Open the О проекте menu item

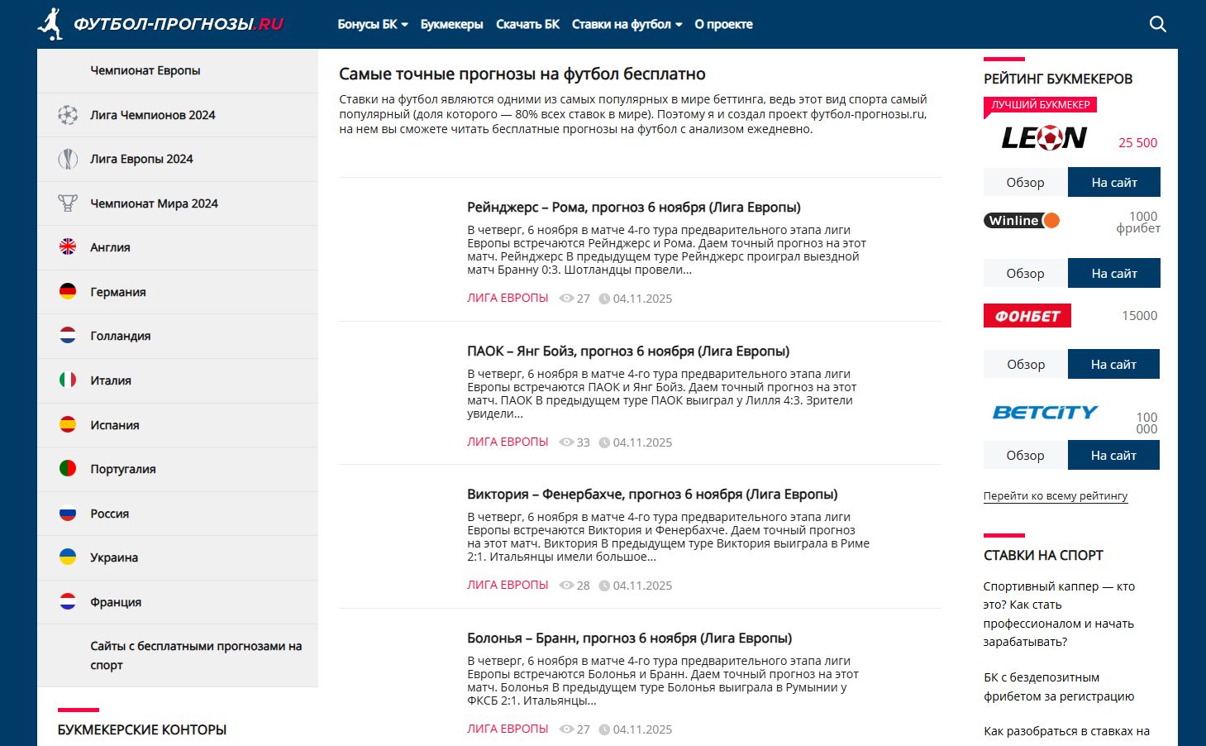click(x=723, y=25)
